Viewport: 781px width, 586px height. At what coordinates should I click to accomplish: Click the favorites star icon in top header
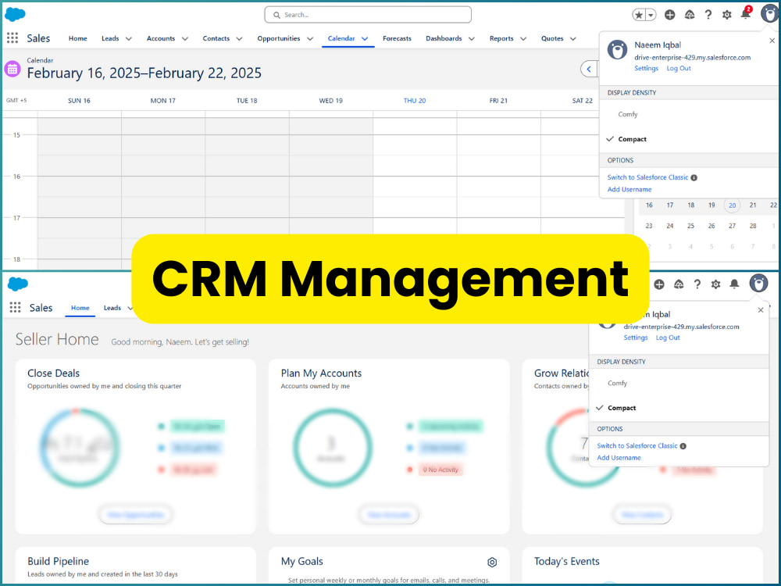pos(639,15)
